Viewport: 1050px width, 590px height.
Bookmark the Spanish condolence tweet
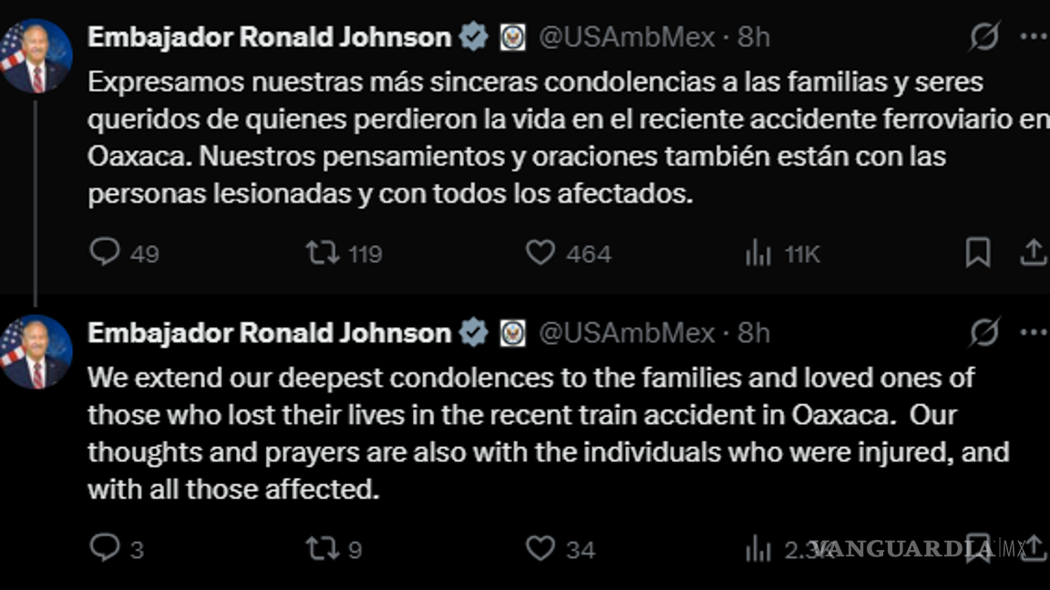[977, 253]
